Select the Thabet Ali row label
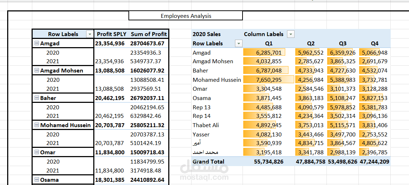This screenshot has width=409, height=185. 206,125
